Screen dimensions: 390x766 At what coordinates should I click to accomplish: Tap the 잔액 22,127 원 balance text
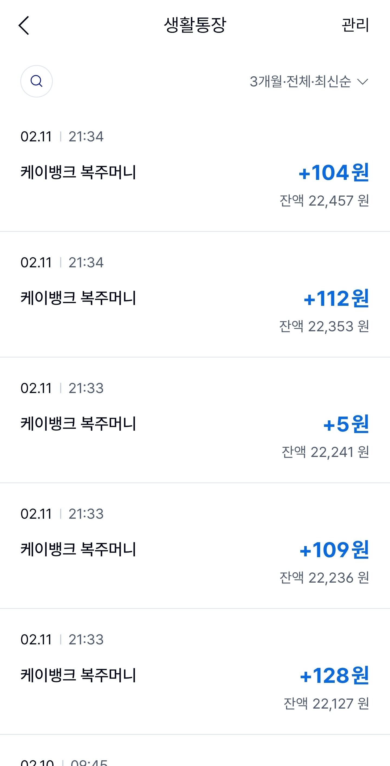coord(326,704)
